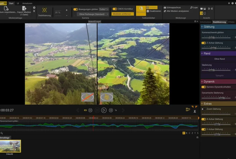Take a Schnappschuss snapshot
The height and width of the screenshot is (159, 236).
click(x=172, y=7)
